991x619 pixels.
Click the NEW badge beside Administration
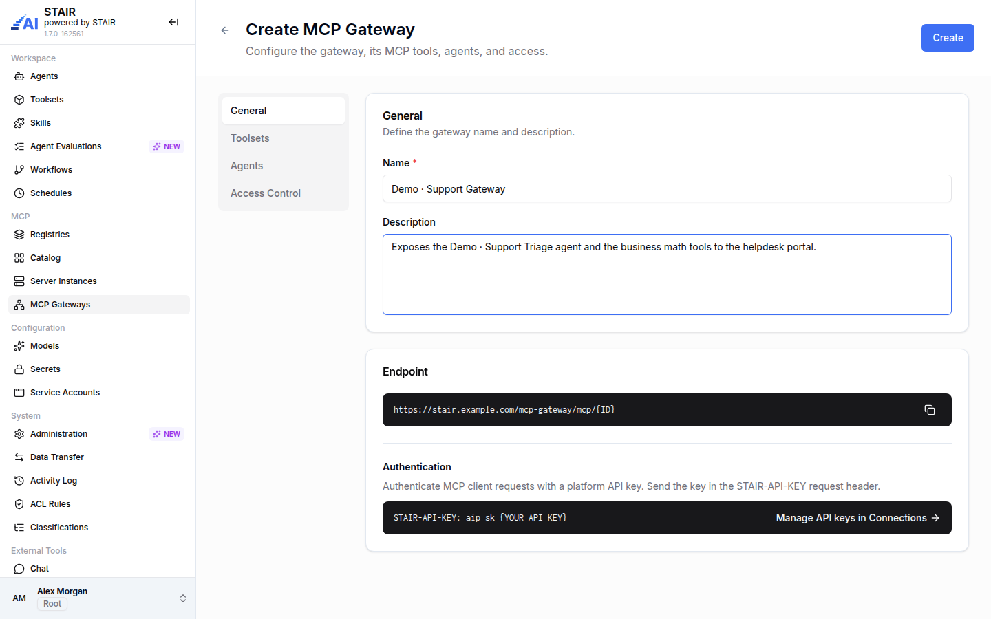(167, 434)
